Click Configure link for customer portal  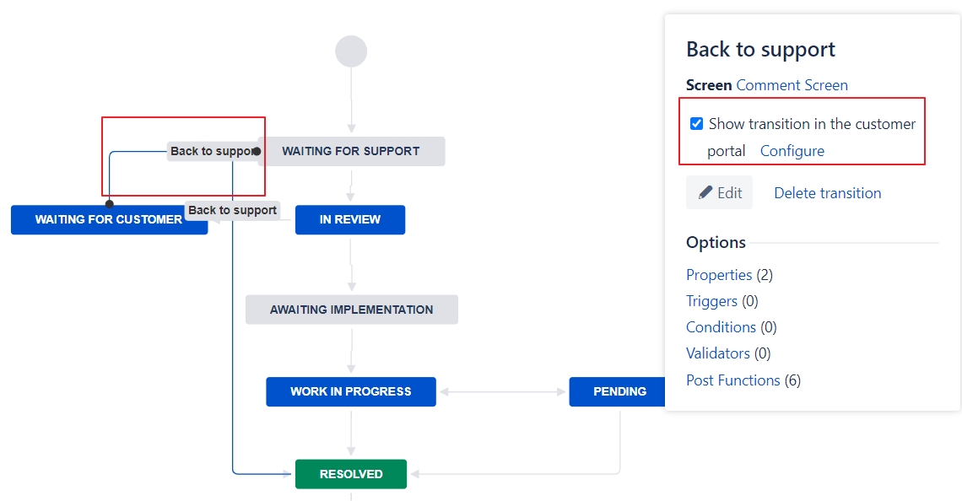click(792, 151)
